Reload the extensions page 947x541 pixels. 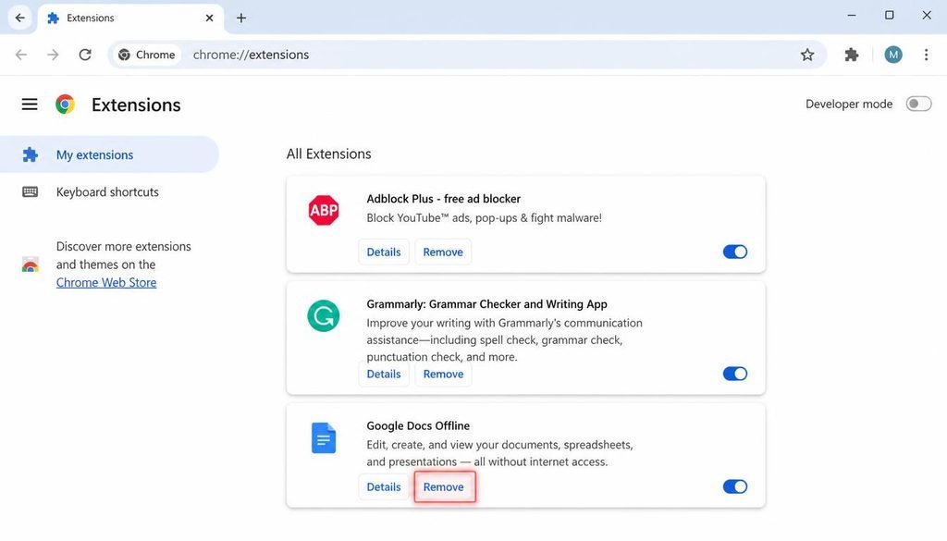[x=85, y=55]
